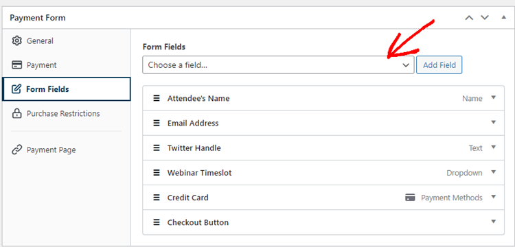The image size is (515, 247).
Task: Click the chain link icon for Payment Page
Action: point(16,150)
